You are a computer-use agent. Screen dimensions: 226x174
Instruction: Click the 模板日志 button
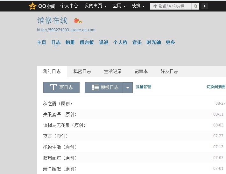click(104, 87)
